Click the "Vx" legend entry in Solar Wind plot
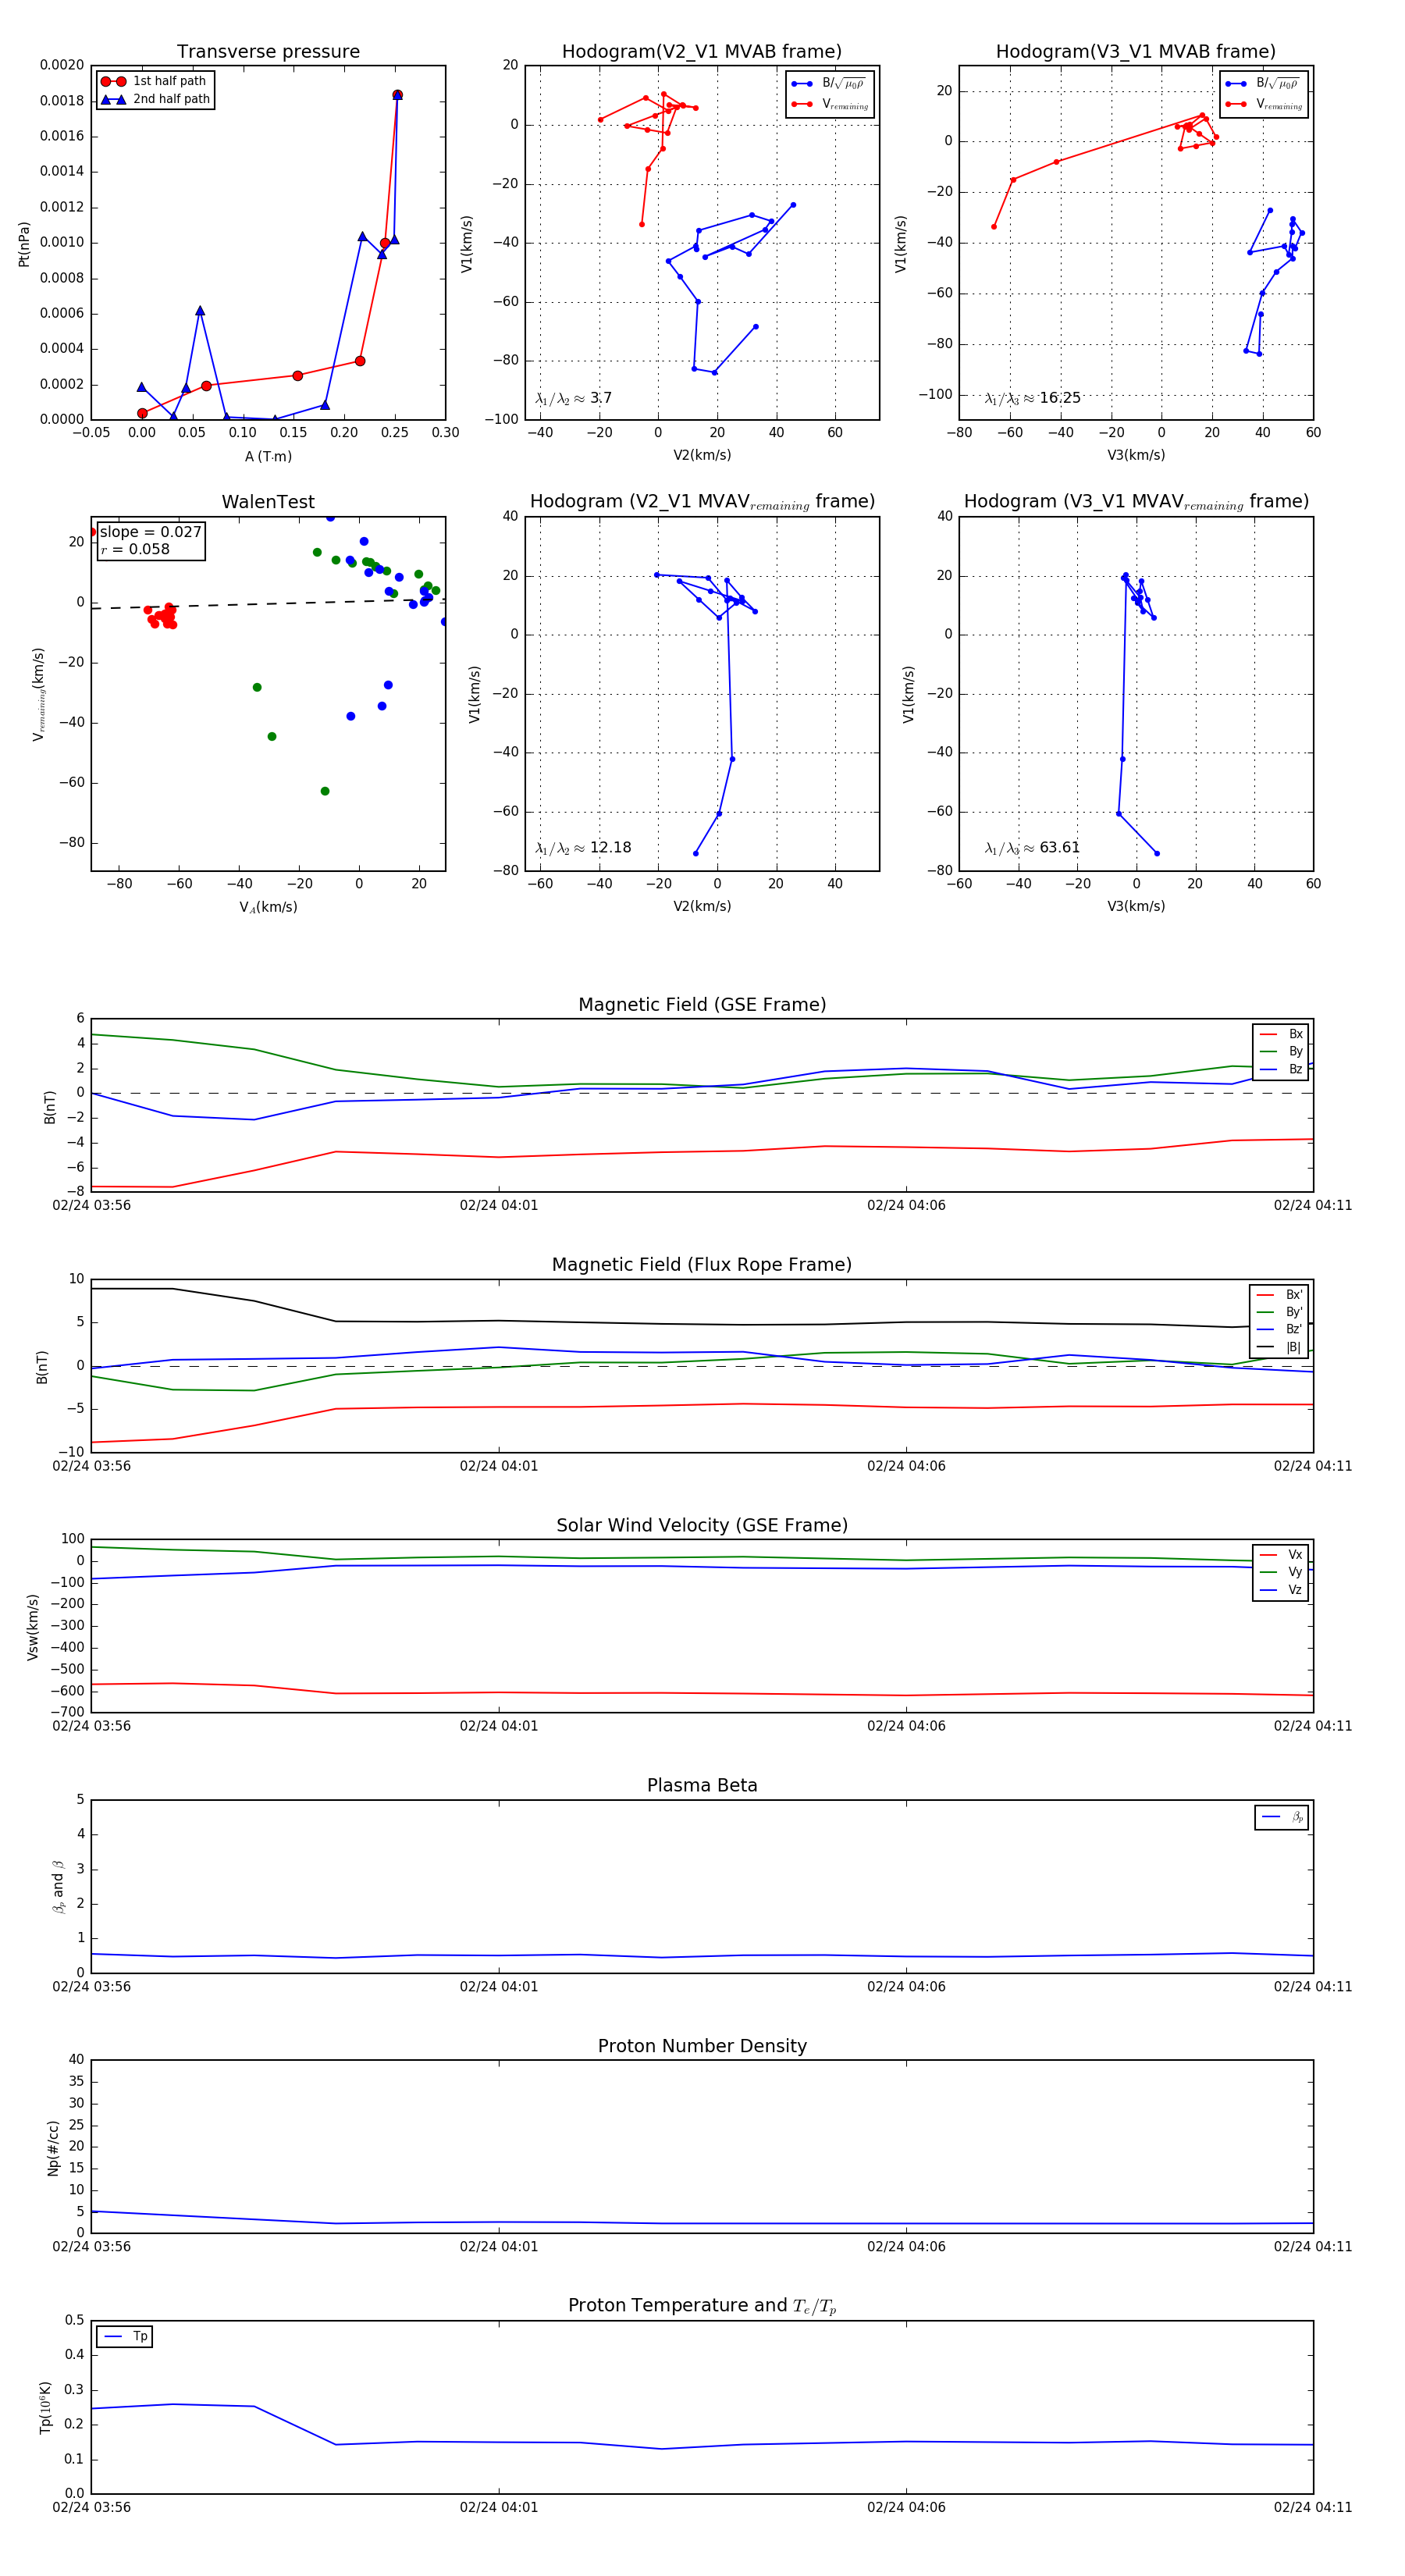The width and height of the screenshot is (1405, 2576). [x=1282, y=1555]
